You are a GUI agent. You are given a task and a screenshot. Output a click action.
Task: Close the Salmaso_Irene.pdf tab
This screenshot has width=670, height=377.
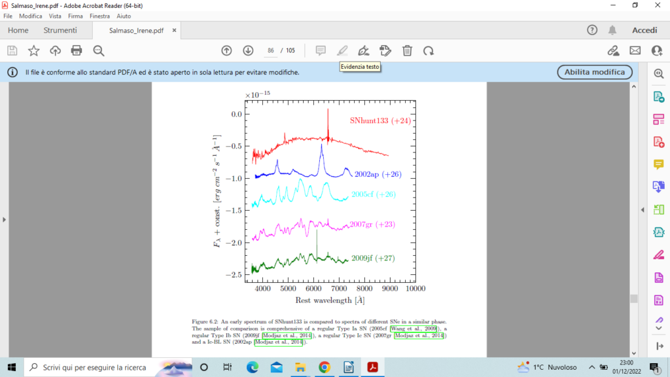tap(173, 31)
